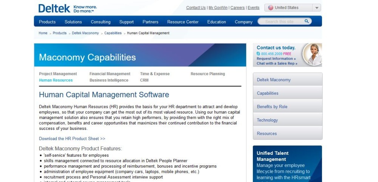Open Technology sidebar item
Viewport: 378px width, 182px height.
(x=288, y=120)
